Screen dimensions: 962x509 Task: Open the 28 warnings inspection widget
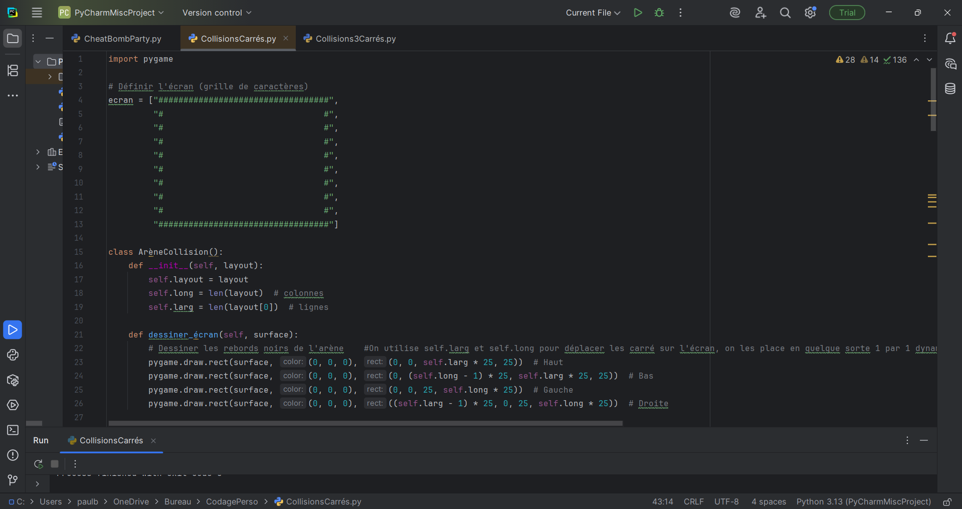[845, 60]
